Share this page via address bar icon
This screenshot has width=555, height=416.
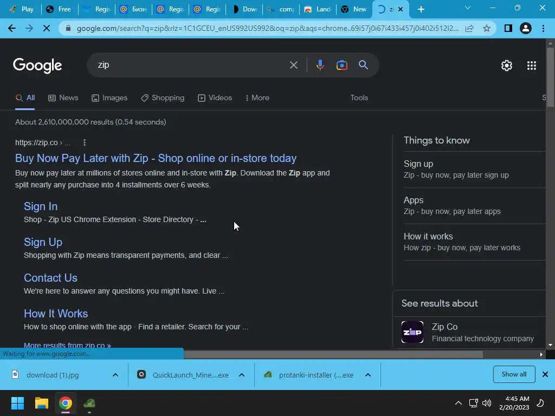point(469,28)
